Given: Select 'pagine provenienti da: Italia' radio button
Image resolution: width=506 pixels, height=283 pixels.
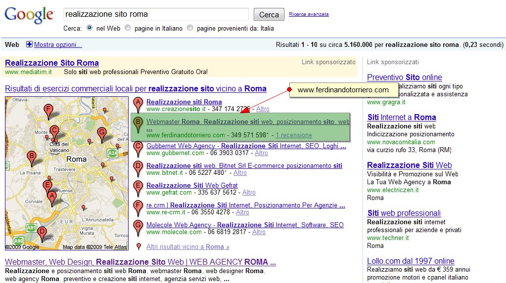Looking at the screenshot, I should point(190,28).
